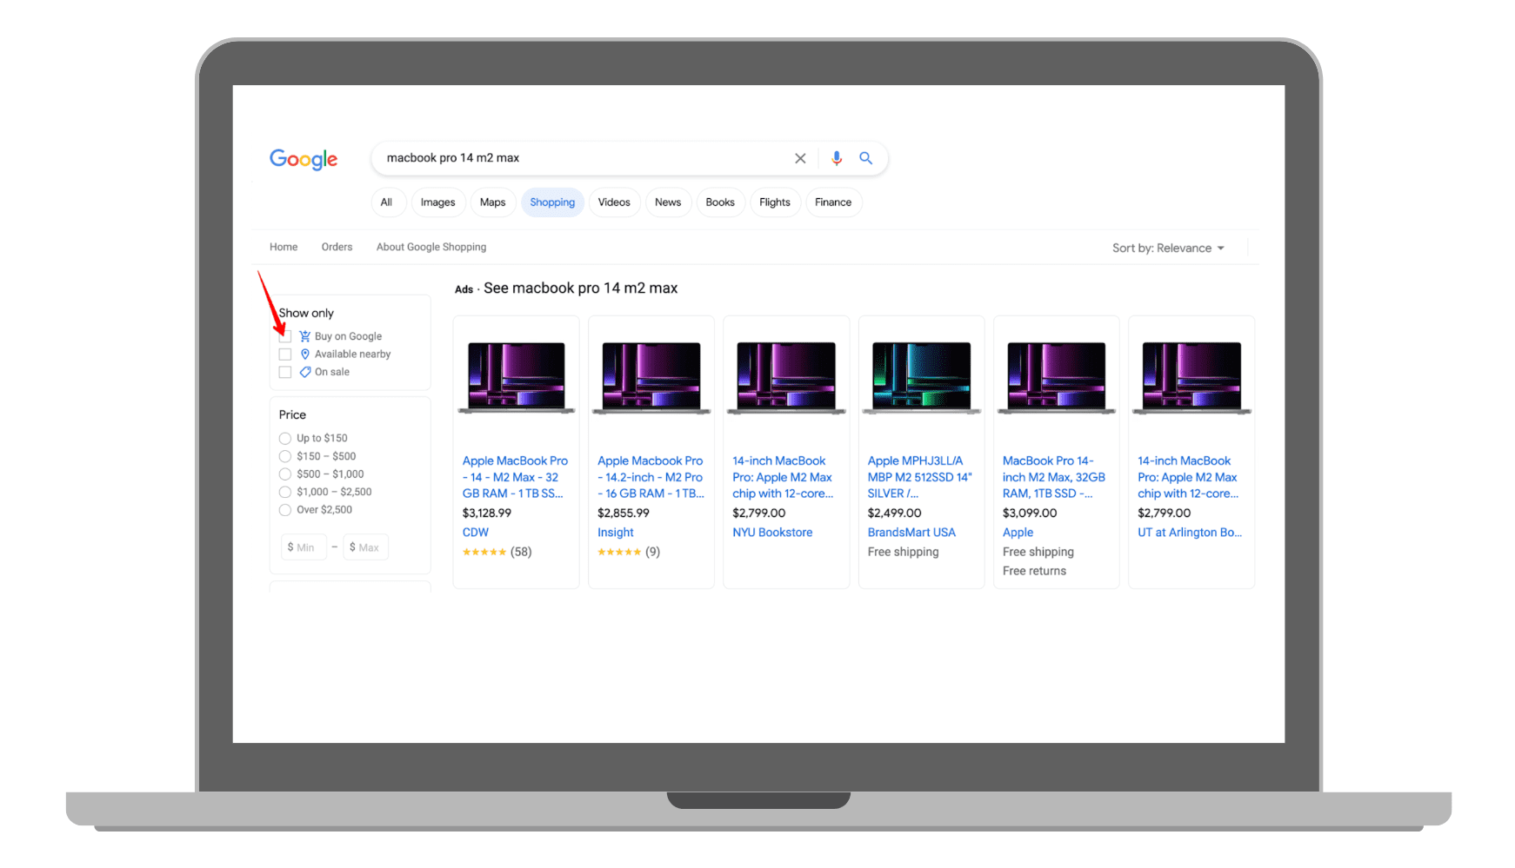
Task: Choose the $1,000 – $2,500 price range
Action: click(x=285, y=492)
